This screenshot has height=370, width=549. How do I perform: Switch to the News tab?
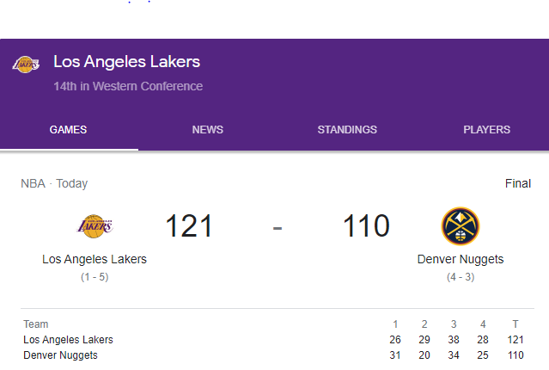click(x=207, y=130)
